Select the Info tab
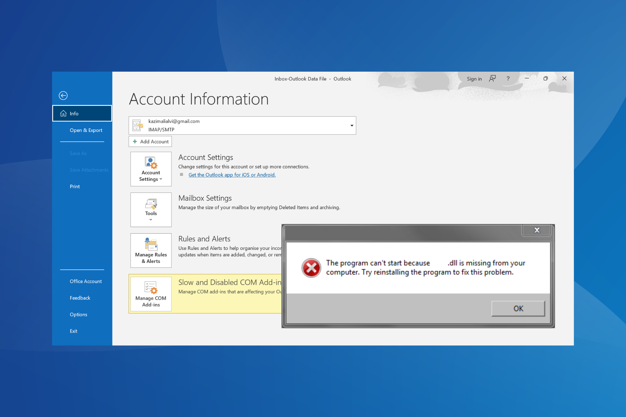Screen dimensions: 626x417 click(x=82, y=113)
